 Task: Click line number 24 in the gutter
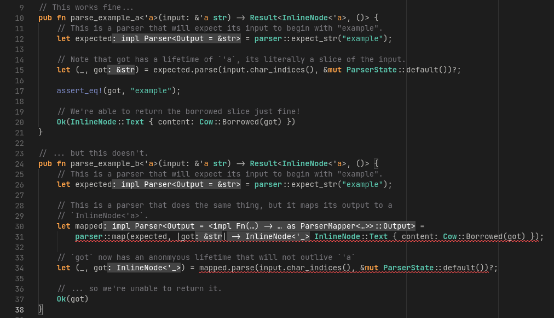click(19, 164)
